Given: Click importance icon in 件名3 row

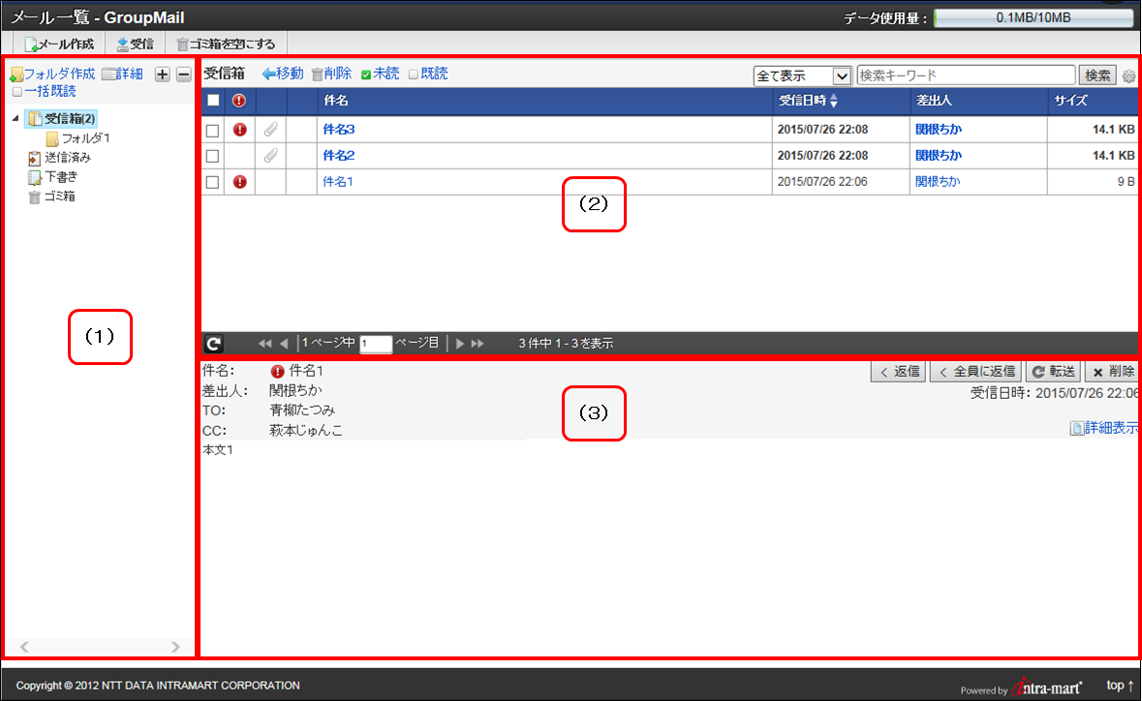Looking at the screenshot, I should point(239,130).
